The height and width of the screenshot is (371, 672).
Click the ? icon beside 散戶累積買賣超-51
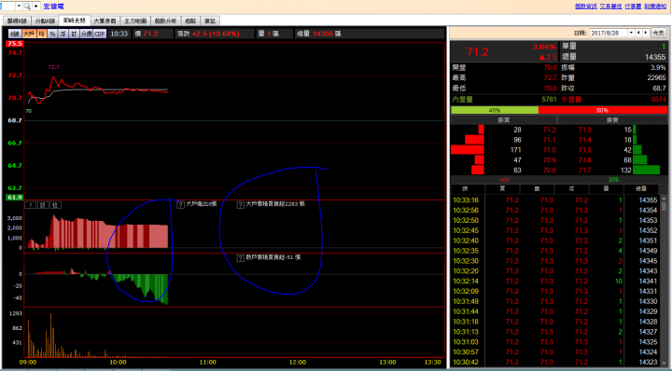tap(241, 258)
